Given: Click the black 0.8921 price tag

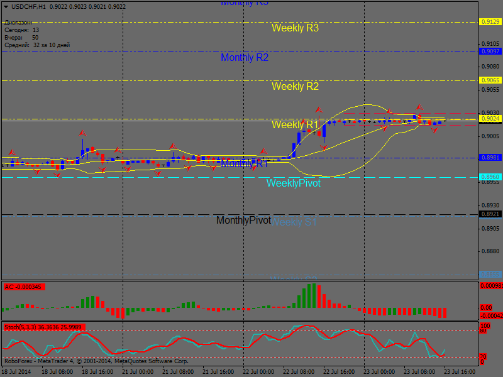Looking at the screenshot, I should pos(490,214).
